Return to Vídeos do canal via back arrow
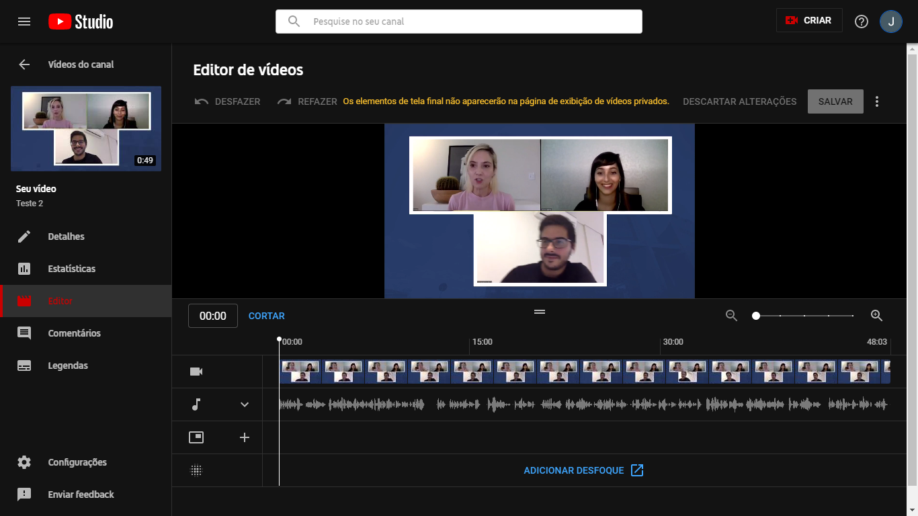 [x=24, y=64]
